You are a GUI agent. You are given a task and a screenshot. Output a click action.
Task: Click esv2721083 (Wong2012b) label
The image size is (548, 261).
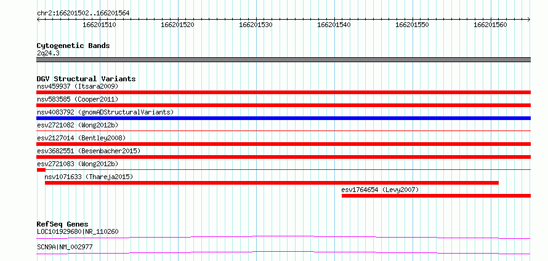78,164
